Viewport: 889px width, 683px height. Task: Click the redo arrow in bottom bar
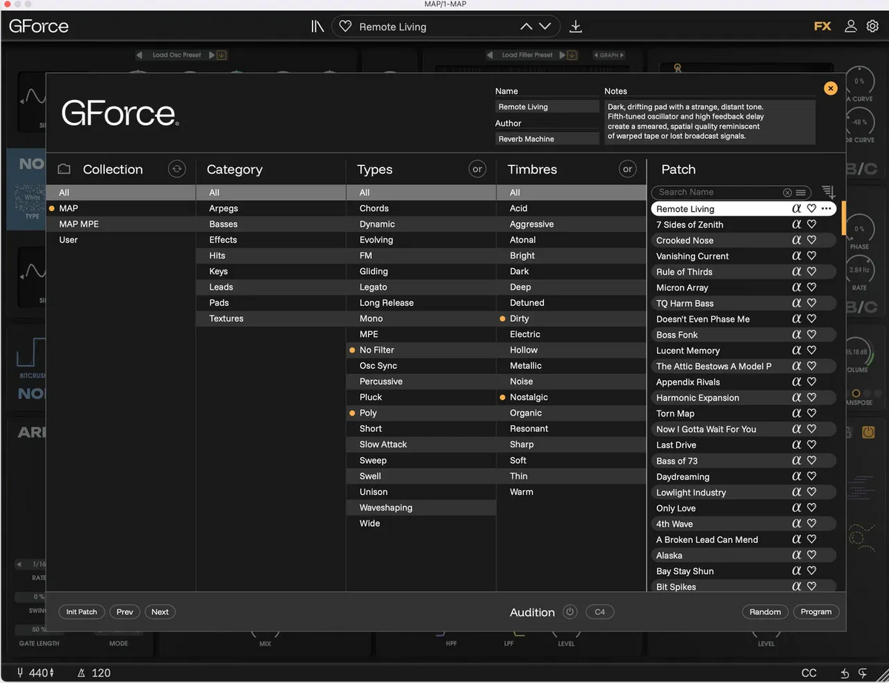click(862, 673)
